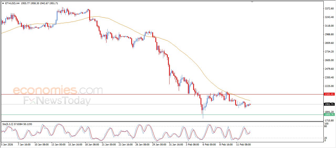Click the 2988.80 price axis label

(x=329, y=34)
